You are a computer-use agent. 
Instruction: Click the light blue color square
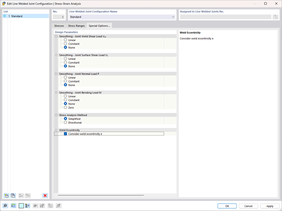(21, 205)
